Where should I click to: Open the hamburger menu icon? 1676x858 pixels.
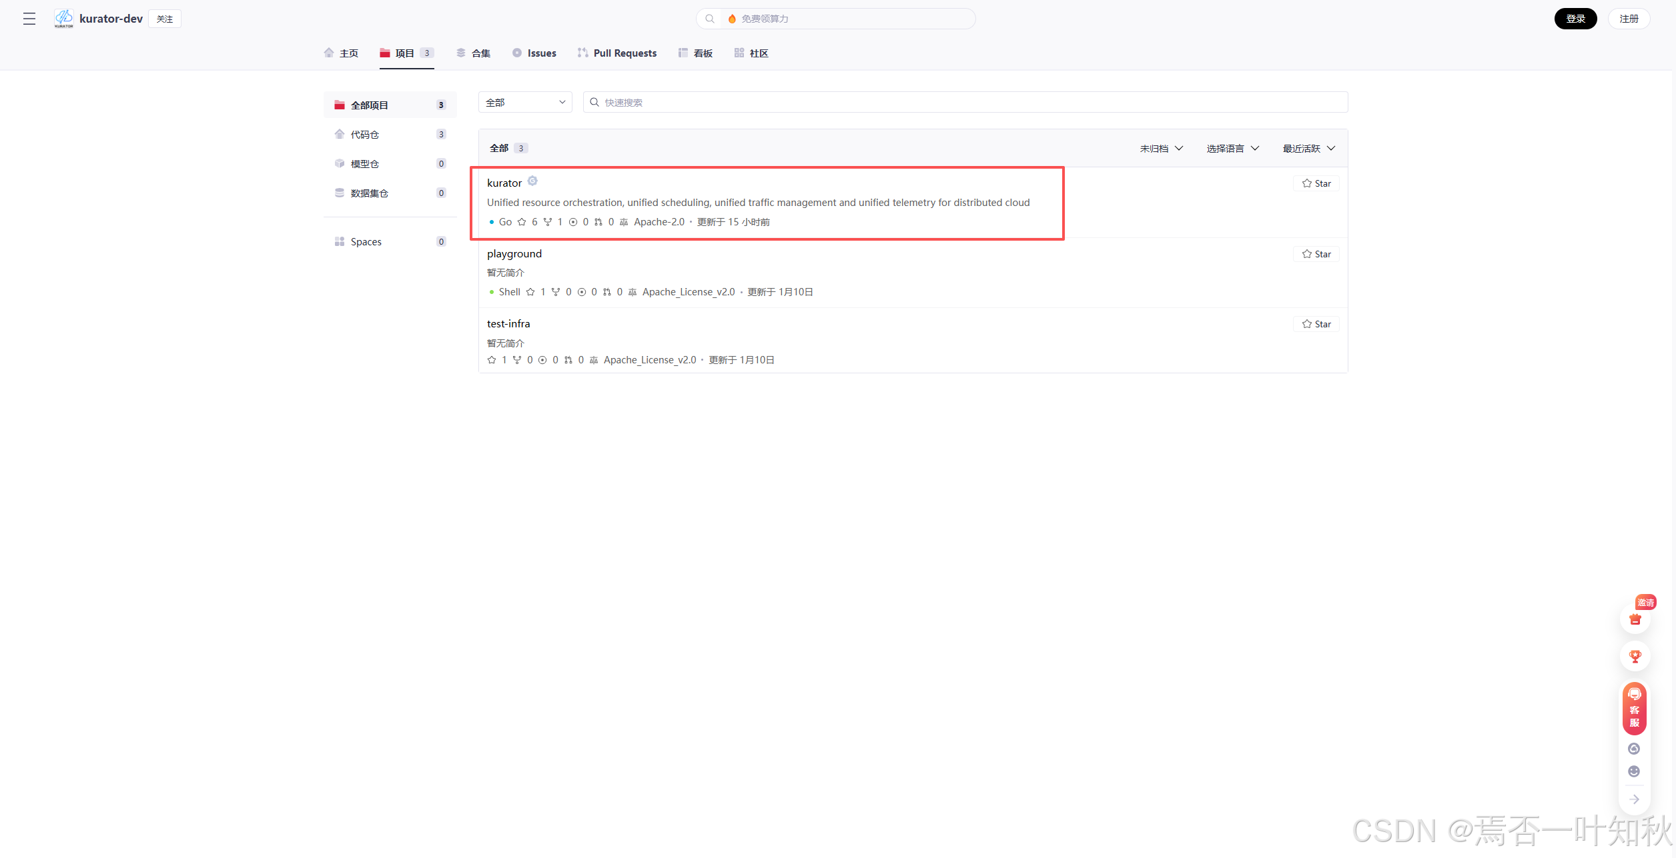tap(29, 19)
